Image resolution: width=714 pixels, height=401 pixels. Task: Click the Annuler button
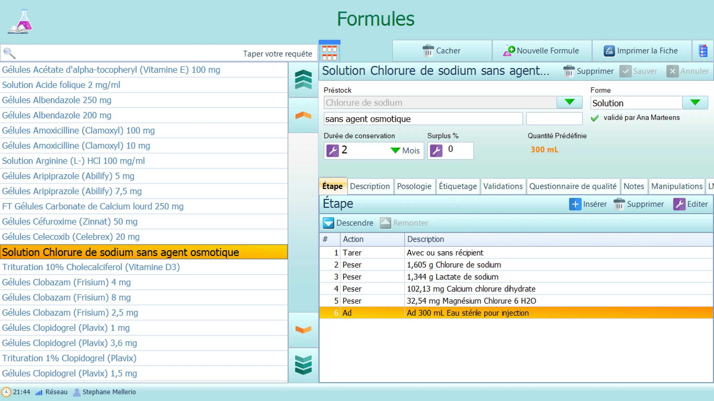[688, 71]
